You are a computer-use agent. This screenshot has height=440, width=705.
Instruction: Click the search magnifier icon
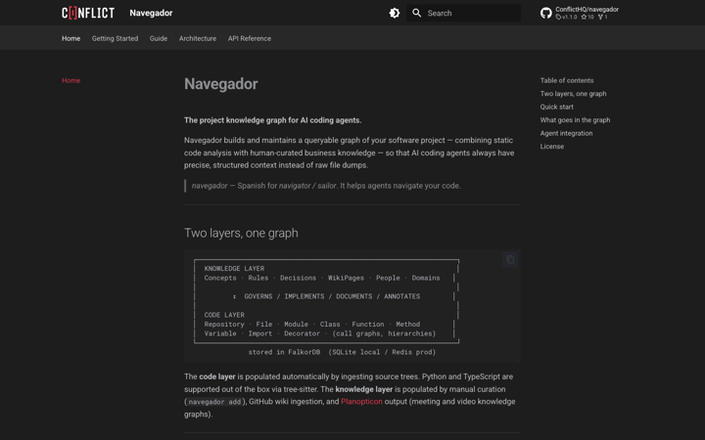click(417, 13)
